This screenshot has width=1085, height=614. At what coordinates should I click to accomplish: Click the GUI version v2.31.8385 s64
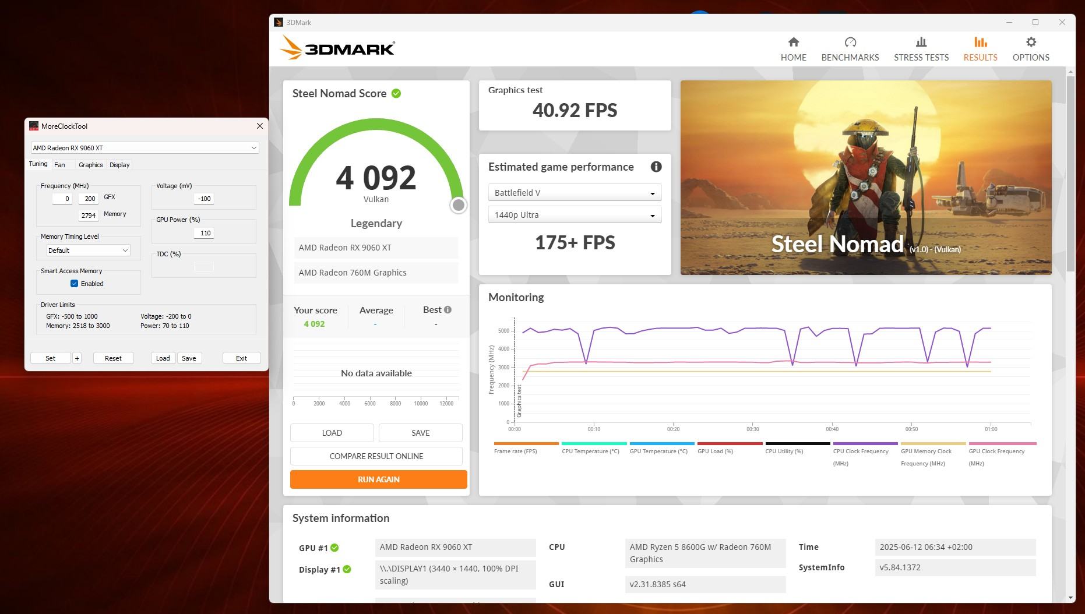coord(705,584)
